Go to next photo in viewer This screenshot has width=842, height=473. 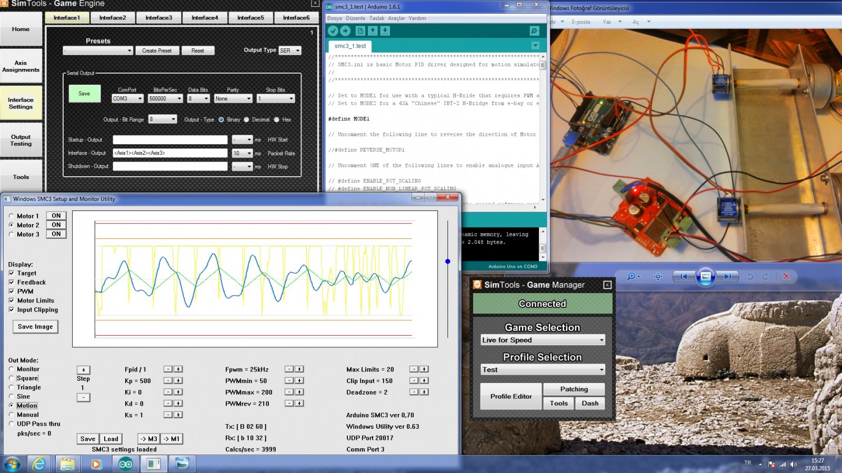(x=727, y=276)
